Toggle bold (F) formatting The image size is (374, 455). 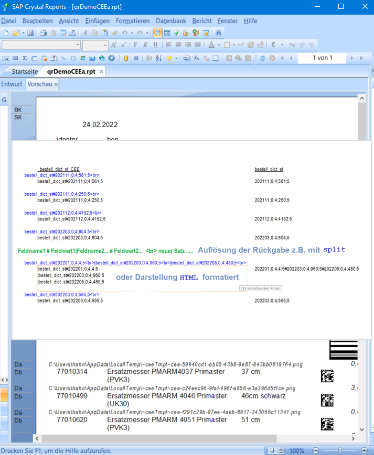click(135, 45)
